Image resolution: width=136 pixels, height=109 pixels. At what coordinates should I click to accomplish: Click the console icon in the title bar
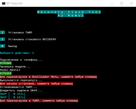pos(4,3)
